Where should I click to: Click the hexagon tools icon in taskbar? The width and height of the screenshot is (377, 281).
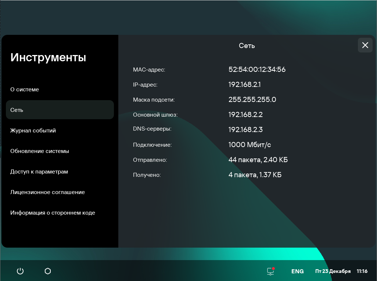tap(48, 271)
